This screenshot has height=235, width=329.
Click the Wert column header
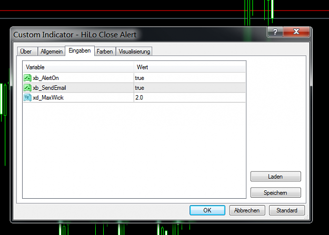190,67
